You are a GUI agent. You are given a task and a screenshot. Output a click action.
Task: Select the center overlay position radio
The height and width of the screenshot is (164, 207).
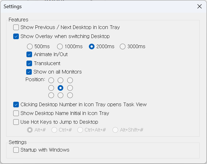(x=60, y=88)
